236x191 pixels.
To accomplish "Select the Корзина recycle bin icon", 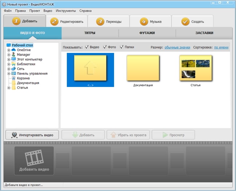I will (14, 78).
